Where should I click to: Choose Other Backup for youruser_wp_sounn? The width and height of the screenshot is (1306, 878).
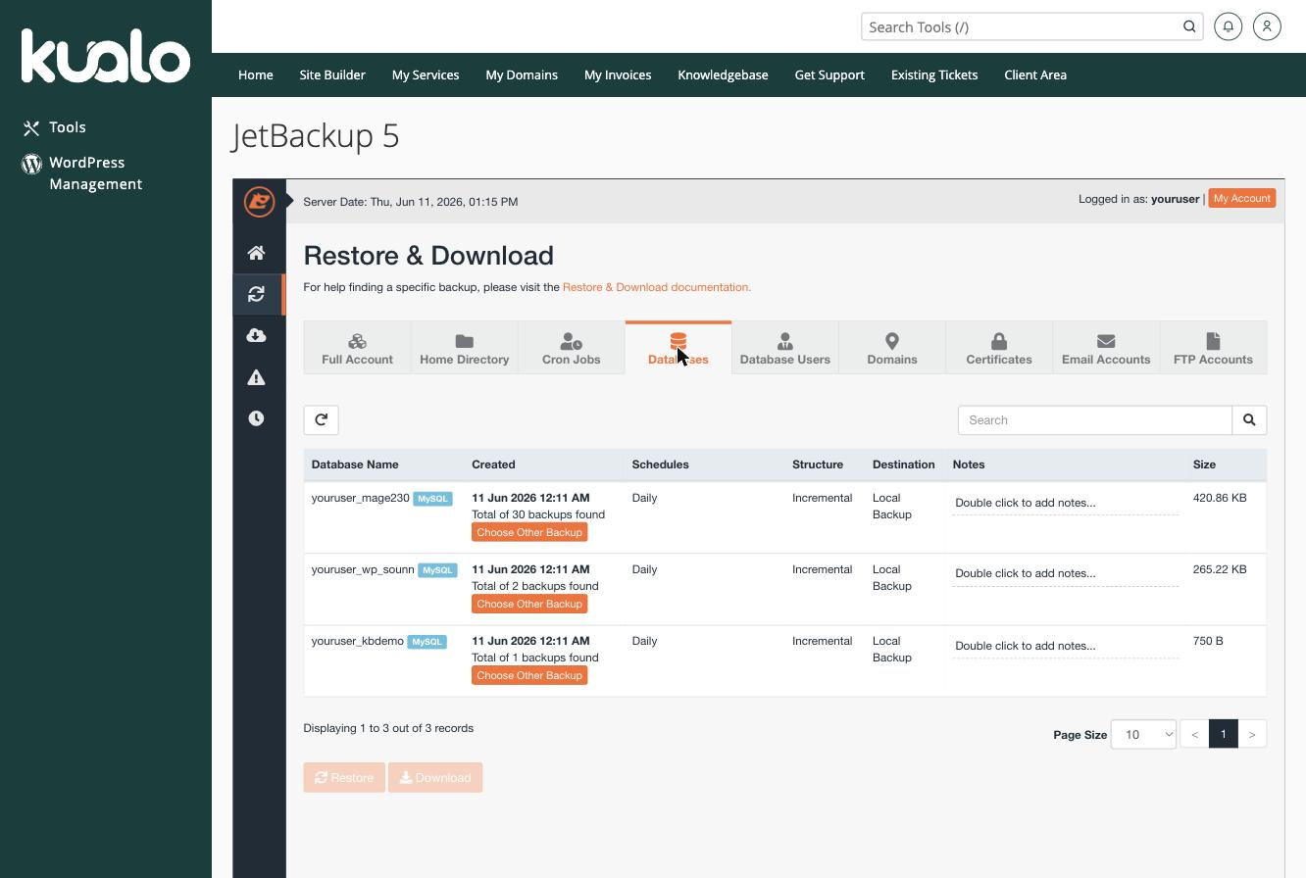(529, 604)
